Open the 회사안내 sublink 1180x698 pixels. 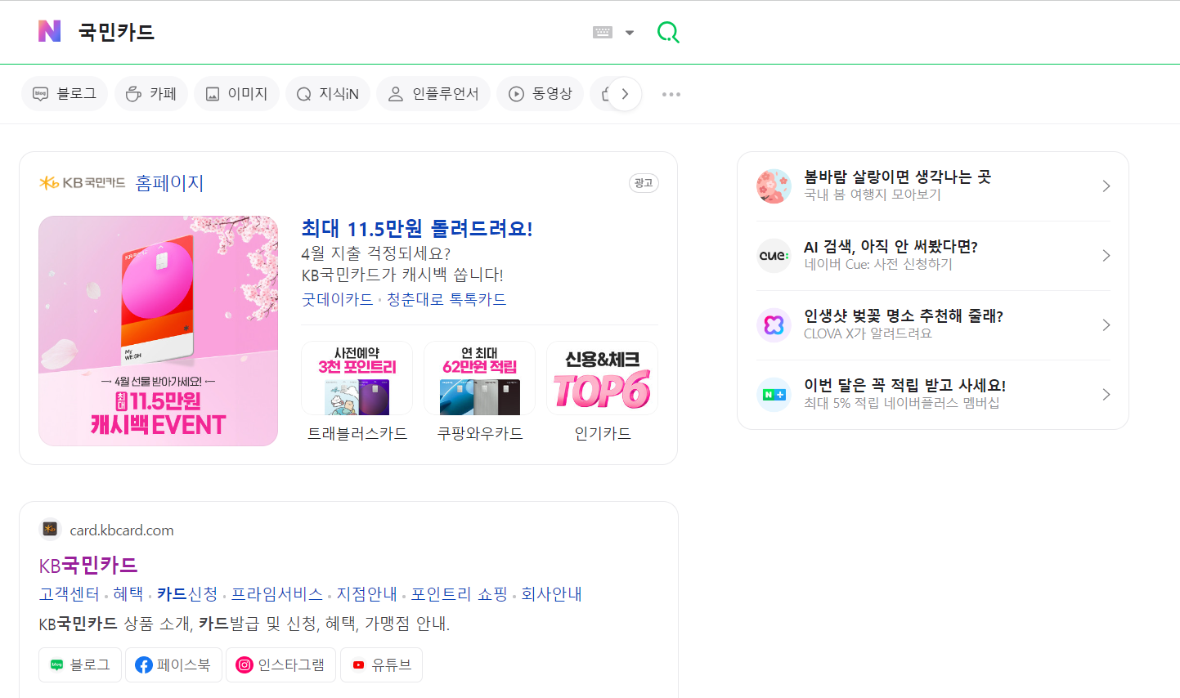pos(552,594)
